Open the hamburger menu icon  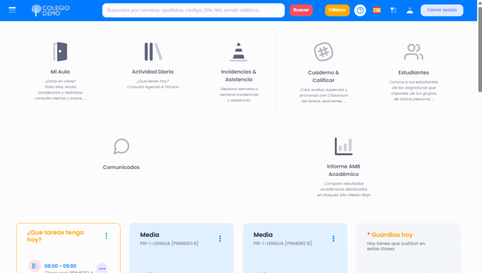point(12,10)
